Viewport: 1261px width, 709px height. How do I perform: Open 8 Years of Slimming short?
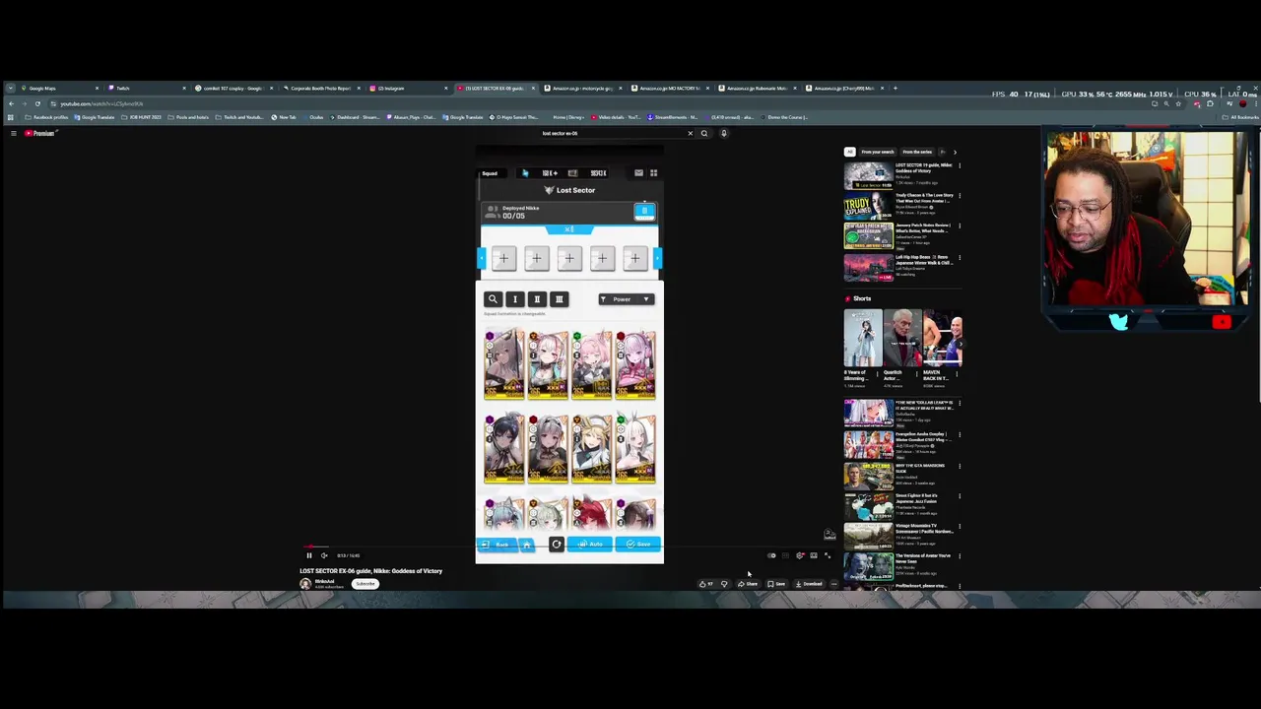[863, 339]
